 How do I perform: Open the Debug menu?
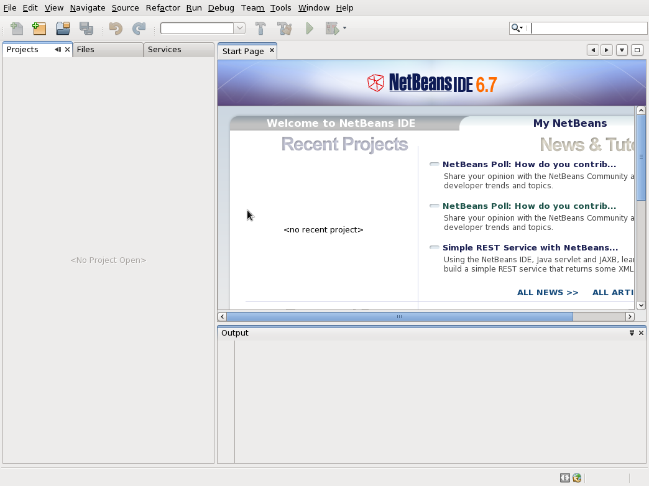[221, 8]
